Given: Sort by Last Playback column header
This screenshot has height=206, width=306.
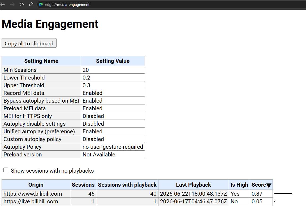Looking at the screenshot, I should (x=193, y=185).
